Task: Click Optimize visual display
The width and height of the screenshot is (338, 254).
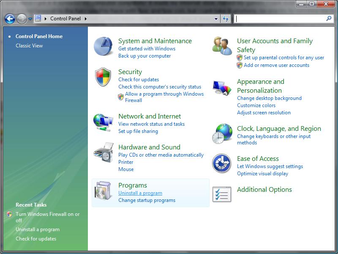Action: click(x=262, y=174)
